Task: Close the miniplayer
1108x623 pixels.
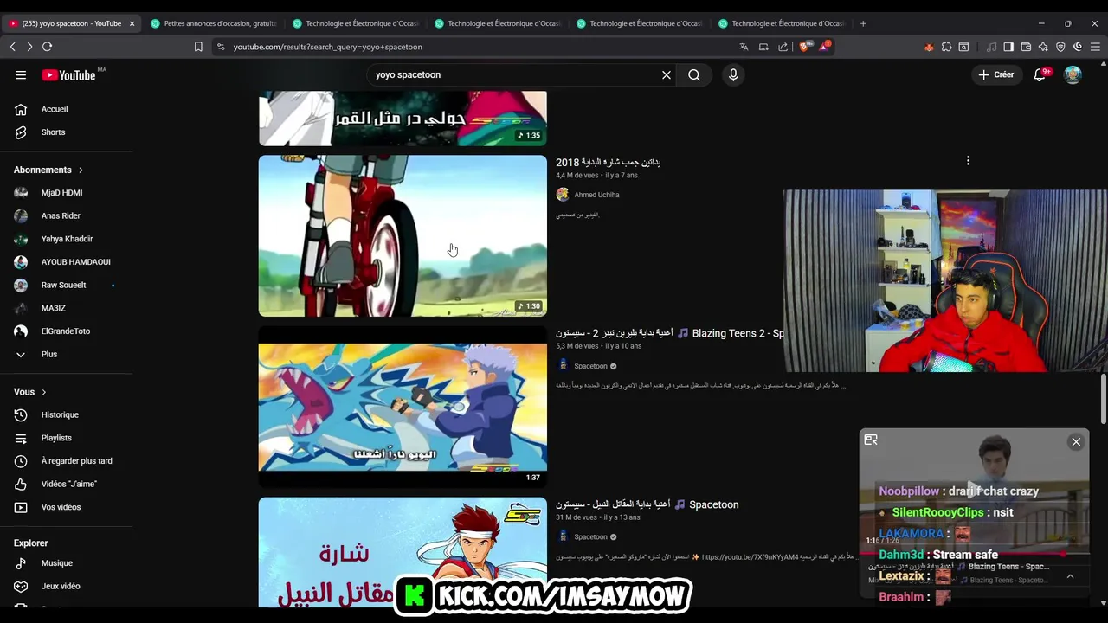Action: coord(1076,442)
